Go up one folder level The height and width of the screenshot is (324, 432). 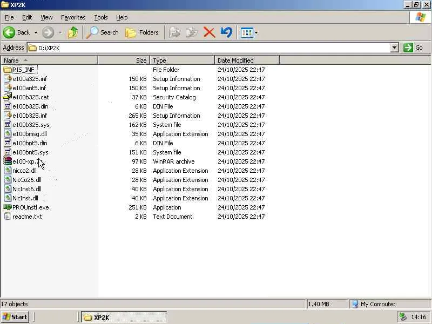tap(73, 32)
